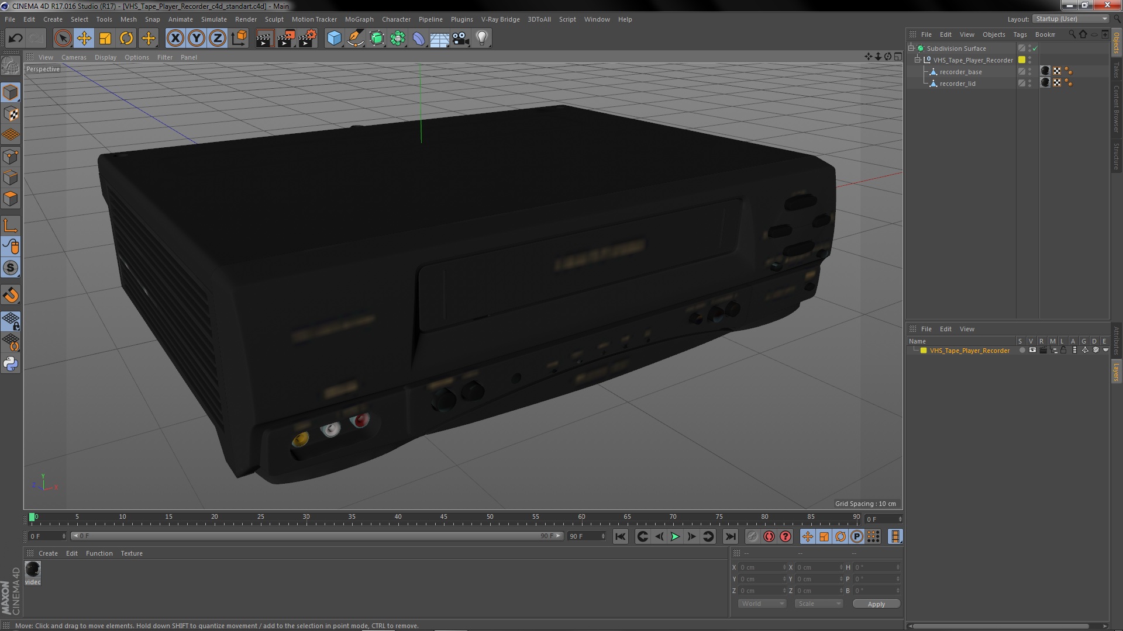Collapse the VHS_Tape_Player_Recorder tree node
The image size is (1123, 631).
tap(918, 60)
